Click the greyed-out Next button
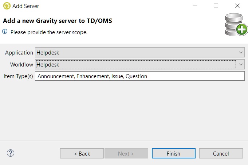The width and height of the screenshot is (248, 165). click(x=126, y=153)
